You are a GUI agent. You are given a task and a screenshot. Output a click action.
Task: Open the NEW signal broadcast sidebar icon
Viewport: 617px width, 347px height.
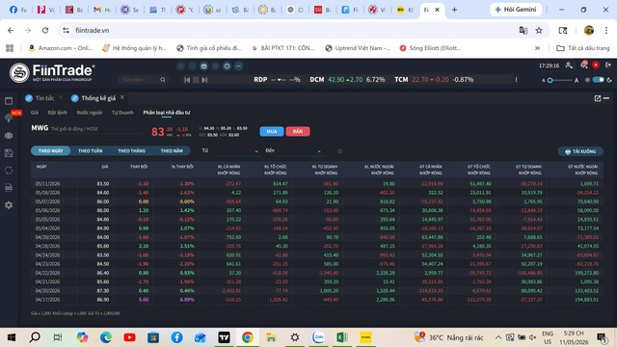9,118
